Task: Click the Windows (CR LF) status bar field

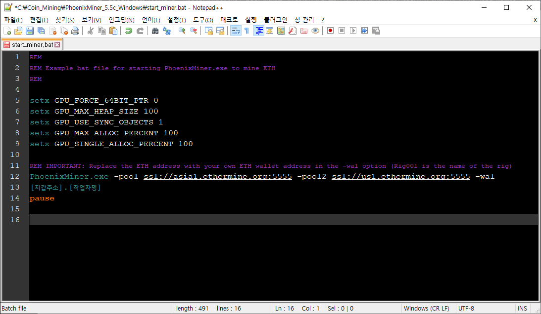Action: click(x=428, y=308)
